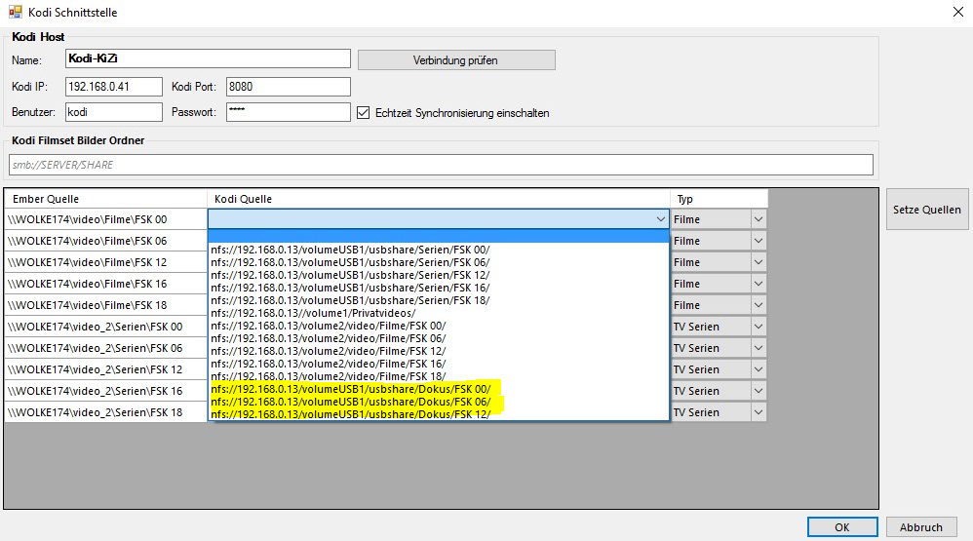Select highlighted usbshare/Dokus/FSK 06/ entry
The width and height of the screenshot is (973, 541).
[x=439, y=402]
